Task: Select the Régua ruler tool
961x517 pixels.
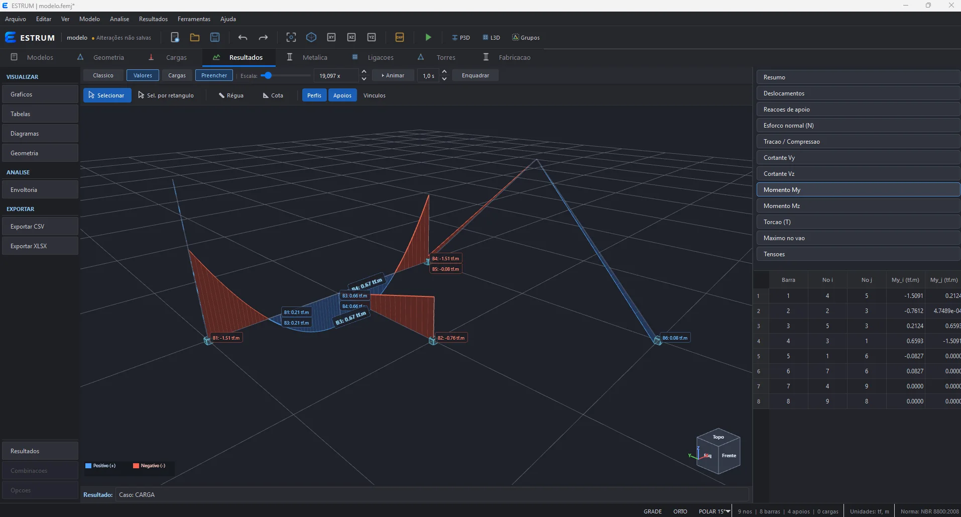Action: 231,95
